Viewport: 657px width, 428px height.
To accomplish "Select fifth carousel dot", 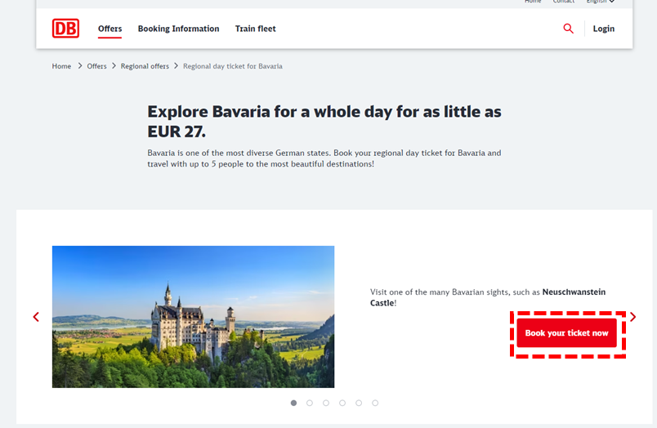I will [x=359, y=403].
